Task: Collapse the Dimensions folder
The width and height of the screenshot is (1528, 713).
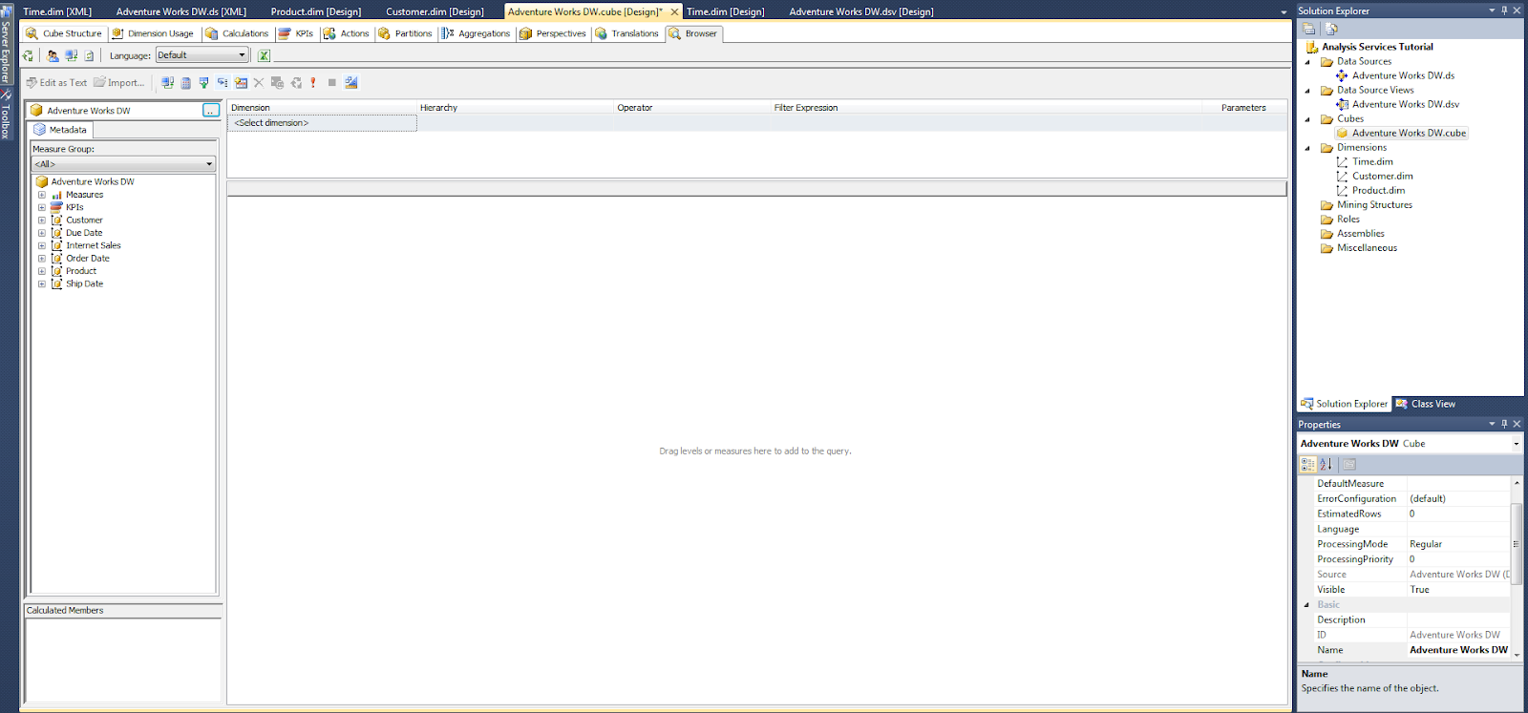Action: (1308, 148)
